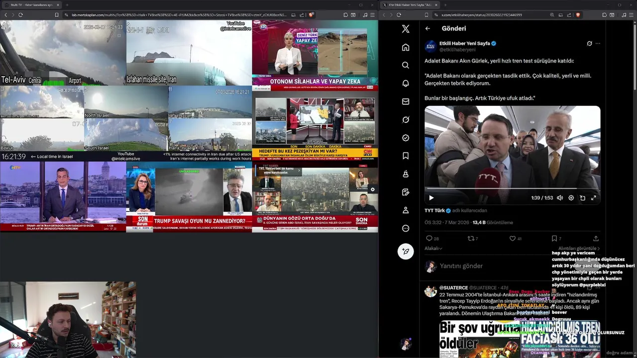Go back using the Gönderi arrow
637x358 pixels.
tap(427, 28)
